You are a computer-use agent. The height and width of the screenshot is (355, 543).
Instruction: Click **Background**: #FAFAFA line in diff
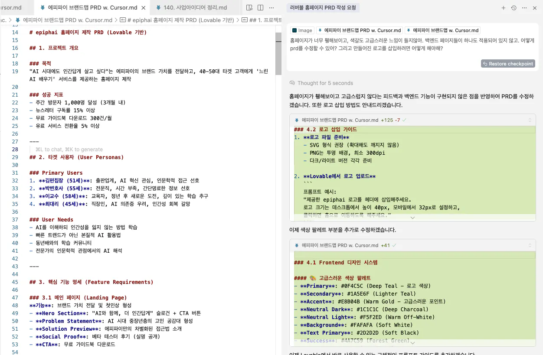[353, 325]
